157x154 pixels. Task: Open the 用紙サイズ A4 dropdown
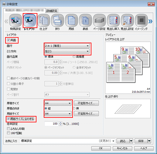pos(58,114)
